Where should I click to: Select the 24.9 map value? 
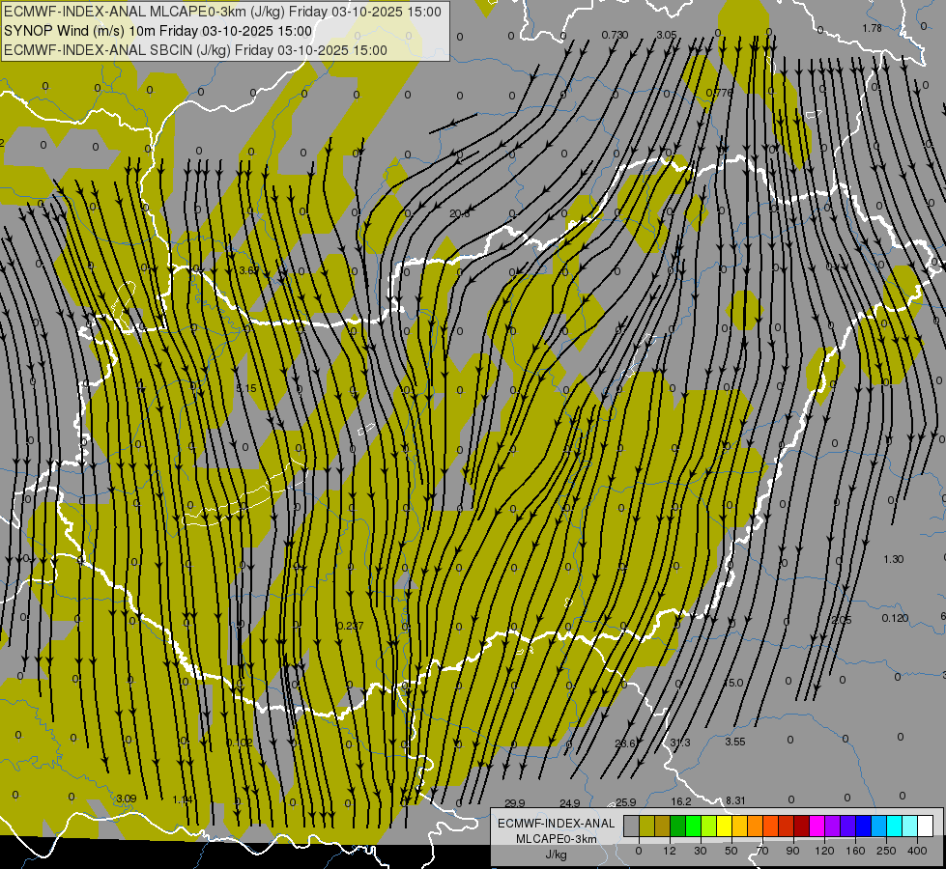point(569,803)
